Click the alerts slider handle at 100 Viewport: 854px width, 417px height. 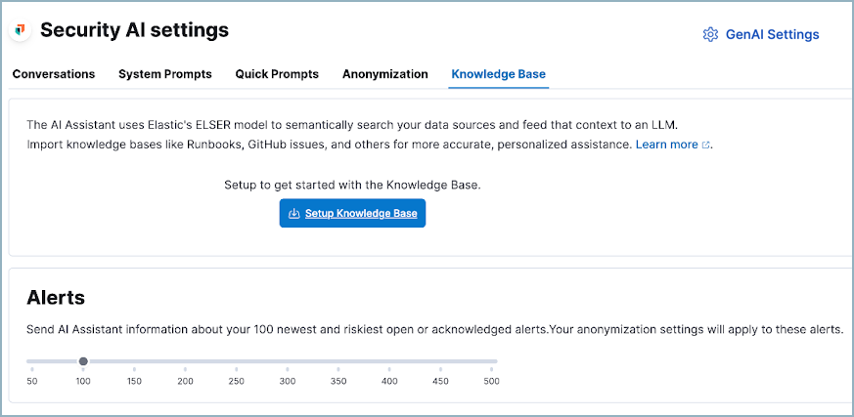click(83, 361)
